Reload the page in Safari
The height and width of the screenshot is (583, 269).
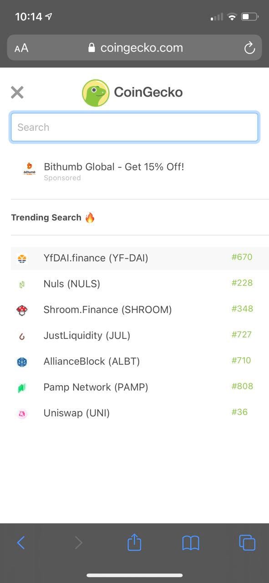249,48
